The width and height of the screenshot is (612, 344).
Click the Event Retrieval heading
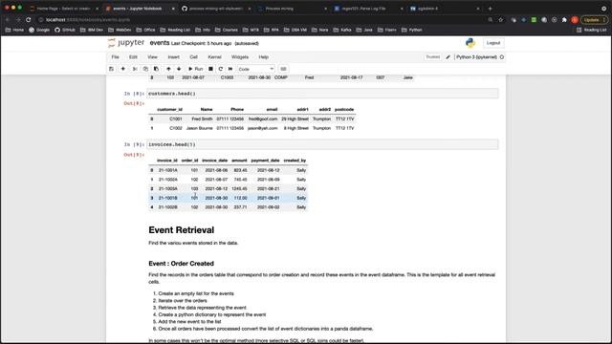[x=182, y=230]
